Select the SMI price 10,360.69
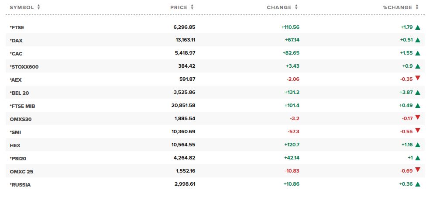 (183, 131)
